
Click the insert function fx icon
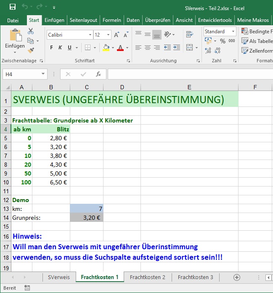(x=98, y=74)
